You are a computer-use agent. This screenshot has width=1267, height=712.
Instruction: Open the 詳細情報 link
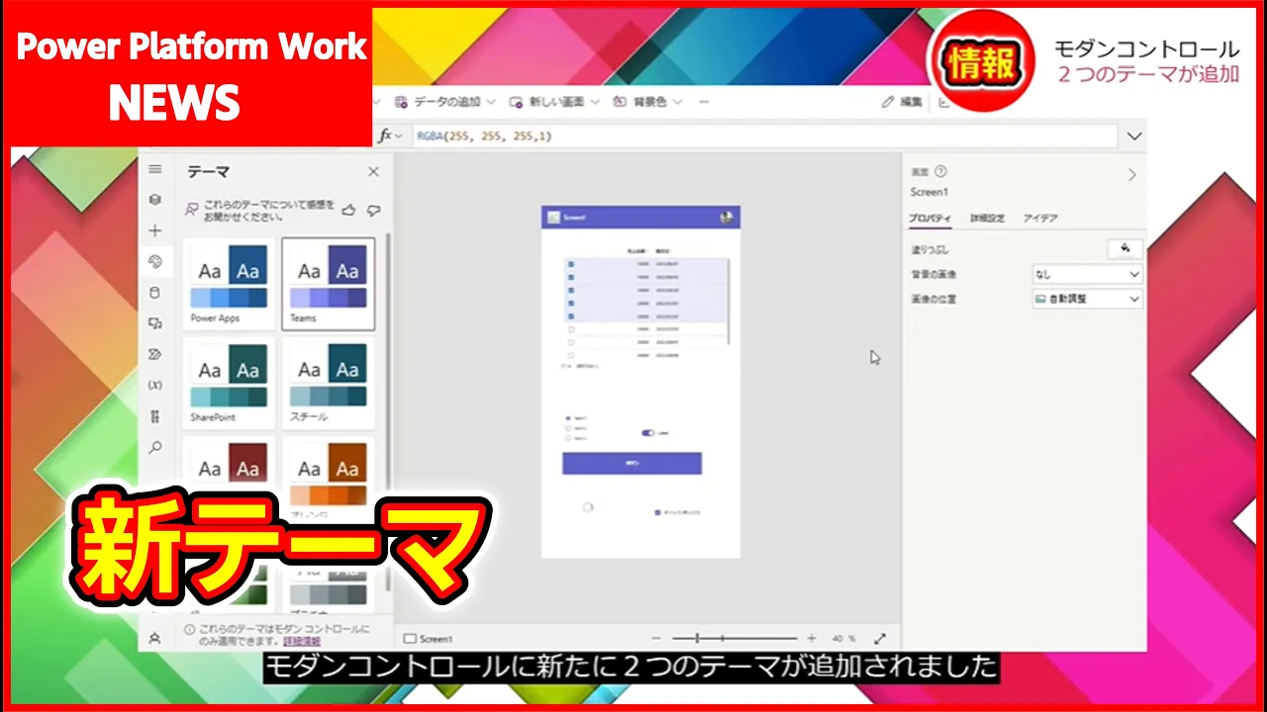click(302, 641)
